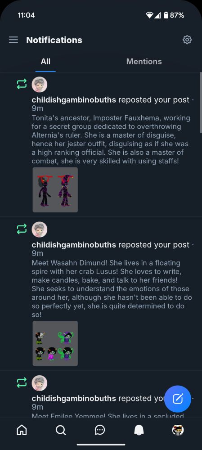Open the hamburger navigation menu
Screen dimensions: 202x450
(13, 40)
